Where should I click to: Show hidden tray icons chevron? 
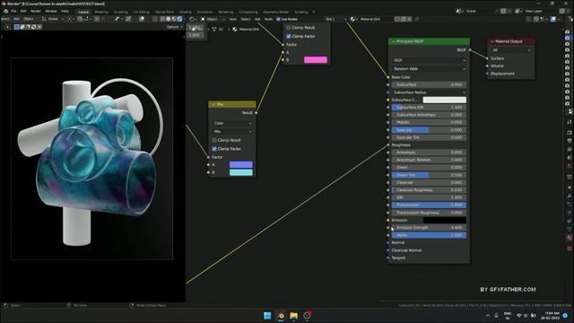(488, 315)
